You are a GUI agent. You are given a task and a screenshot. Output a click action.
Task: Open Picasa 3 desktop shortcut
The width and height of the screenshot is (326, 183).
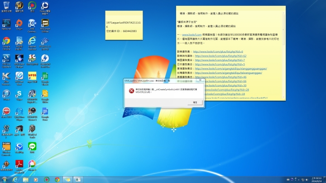click(x=32, y=165)
